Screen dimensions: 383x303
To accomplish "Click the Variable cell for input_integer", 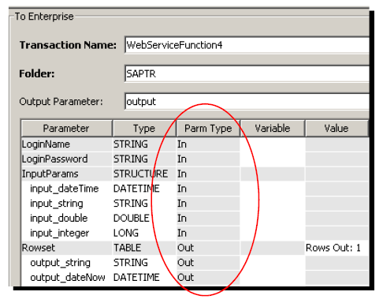I will click(x=273, y=233).
